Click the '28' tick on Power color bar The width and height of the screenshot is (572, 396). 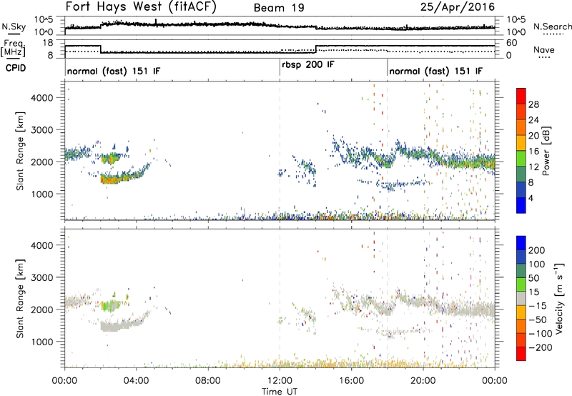[533, 104]
